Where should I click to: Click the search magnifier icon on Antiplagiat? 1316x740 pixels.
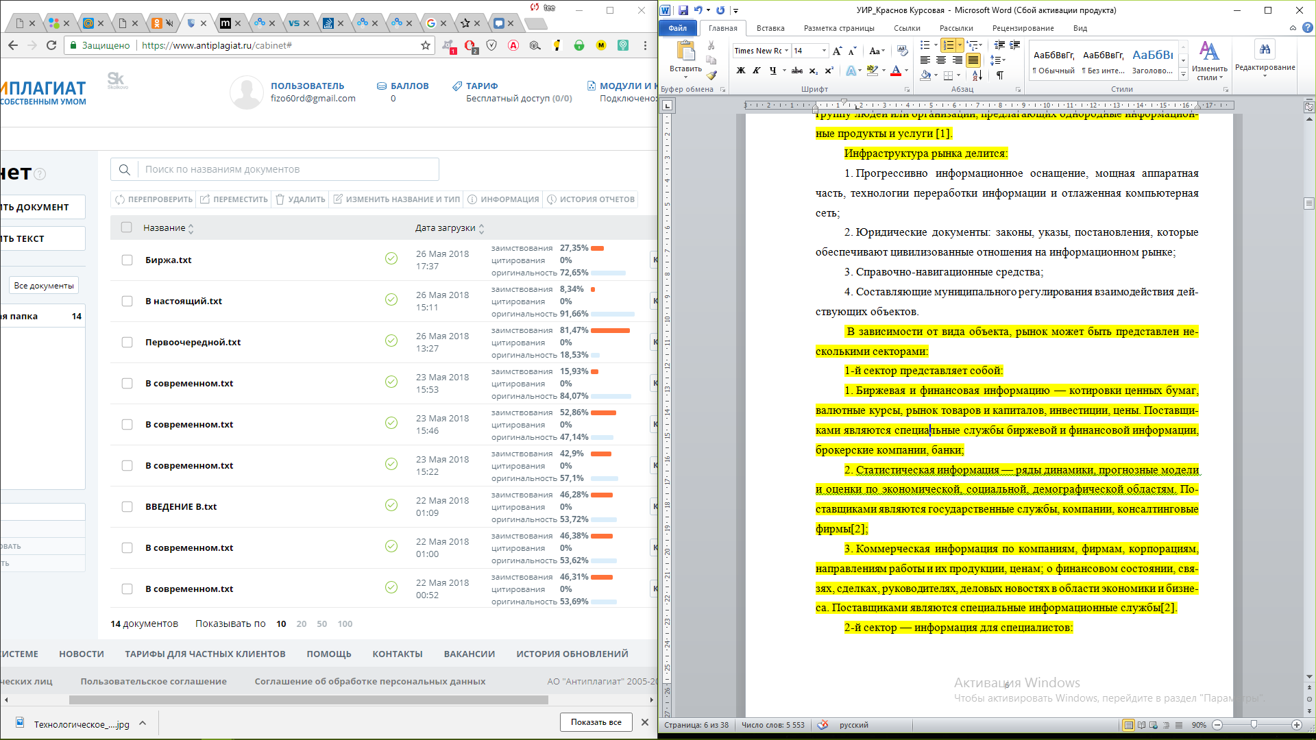[124, 169]
